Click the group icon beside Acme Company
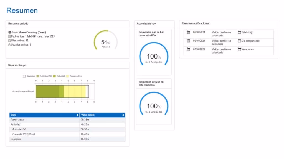This screenshot has height=159, width=284. click(10, 32)
